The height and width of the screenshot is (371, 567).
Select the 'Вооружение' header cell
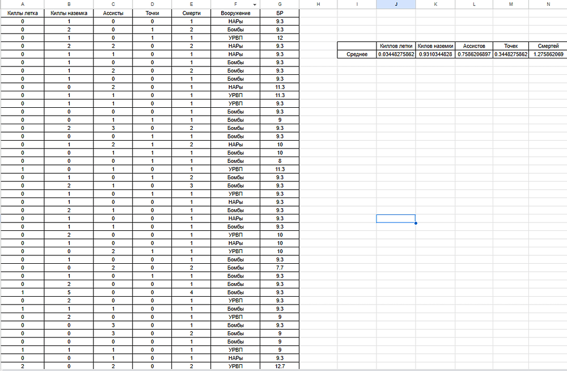pos(235,12)
